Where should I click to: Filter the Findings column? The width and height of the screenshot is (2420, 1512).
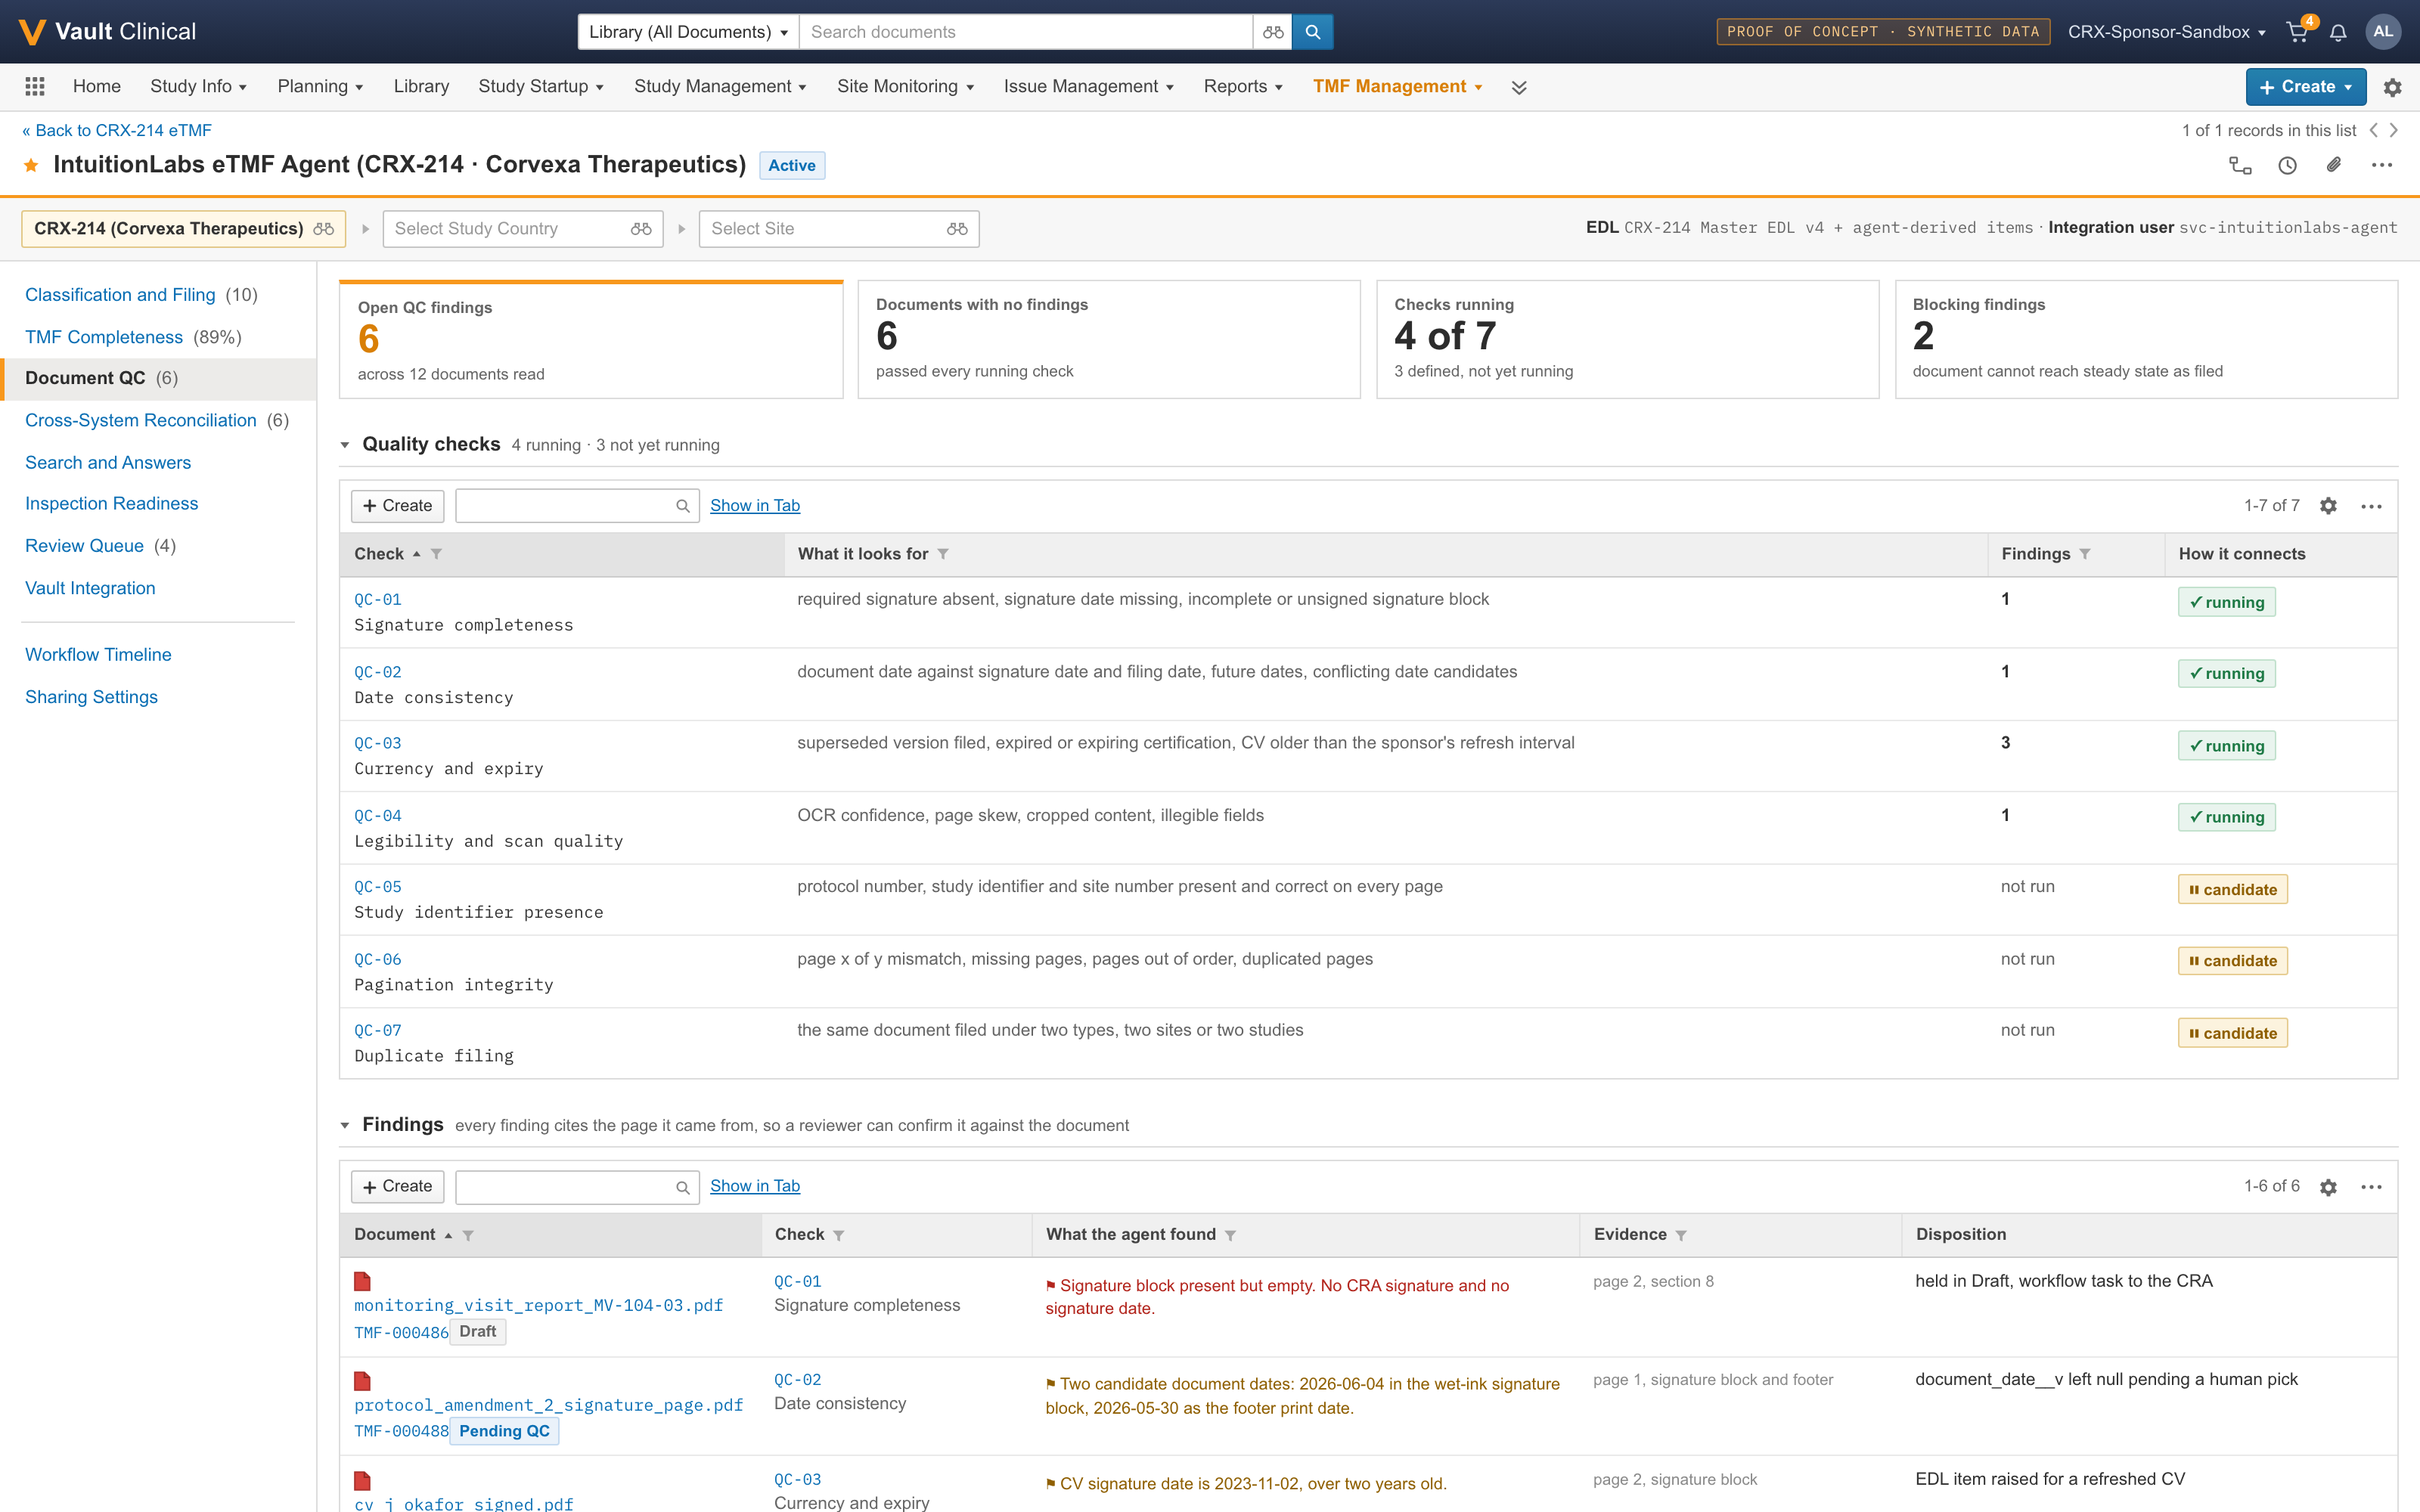pos(2084,554)
